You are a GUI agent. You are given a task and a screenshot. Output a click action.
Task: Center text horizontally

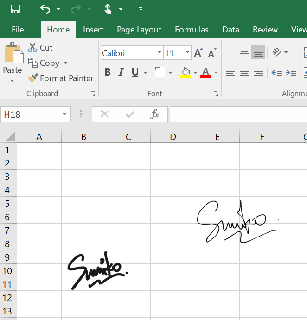pyautogui.click(x=244, y=72)
